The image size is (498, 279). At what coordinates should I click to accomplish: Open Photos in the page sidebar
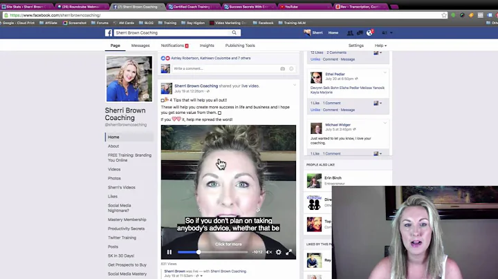coord(114,178)
